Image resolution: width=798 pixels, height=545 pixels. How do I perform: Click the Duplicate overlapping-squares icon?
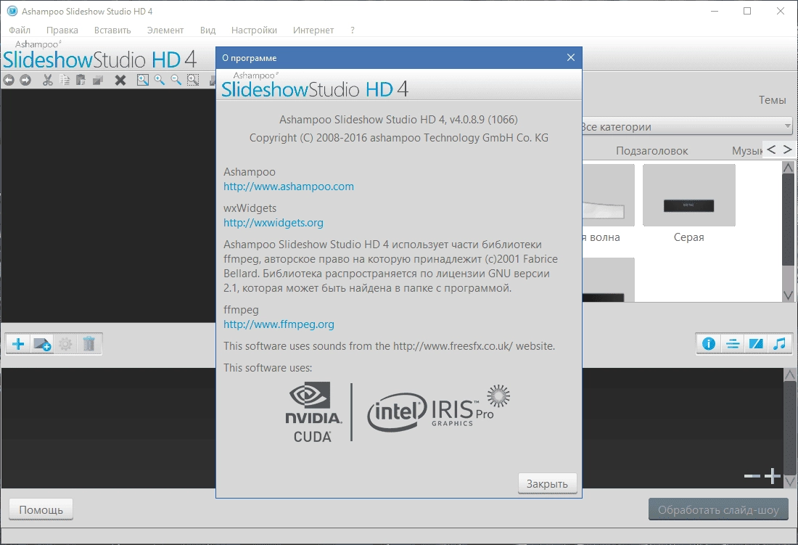click(98, 80)
